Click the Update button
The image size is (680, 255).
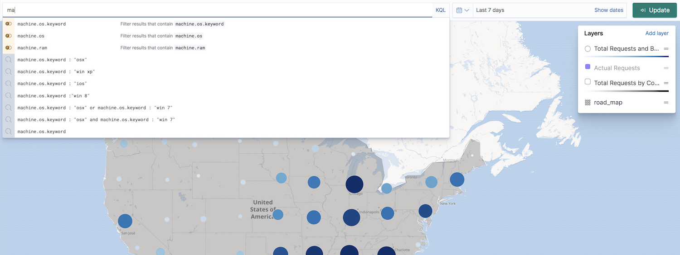[x=655, y=10]
